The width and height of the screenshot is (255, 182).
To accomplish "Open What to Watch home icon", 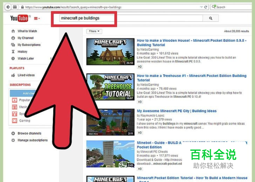I will click(x=13, y=31).
